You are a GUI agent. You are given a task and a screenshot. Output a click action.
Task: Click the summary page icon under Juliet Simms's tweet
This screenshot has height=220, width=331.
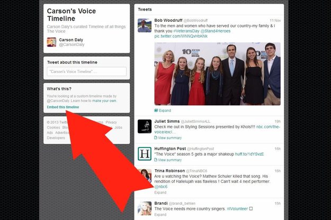coord(156,137)
